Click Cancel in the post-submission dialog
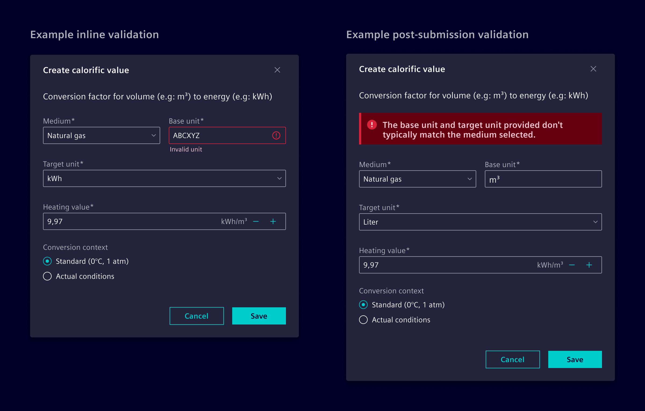Image resolution: width=645 pixels, height=411 pixels. (x=513, y=359)
